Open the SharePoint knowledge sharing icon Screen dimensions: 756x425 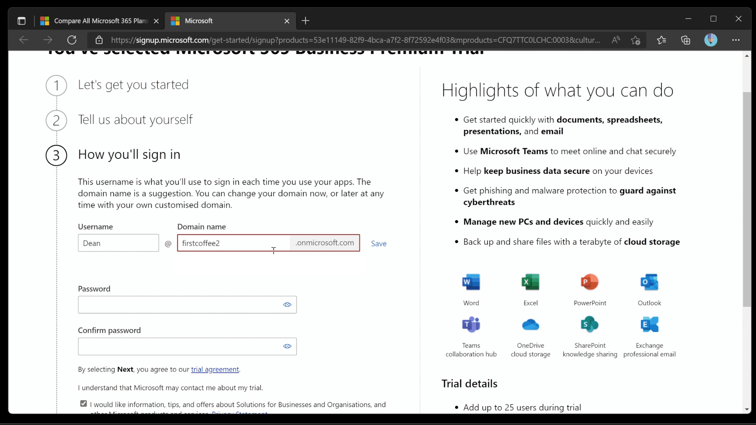pyautogui.click(x=590, y=325)
